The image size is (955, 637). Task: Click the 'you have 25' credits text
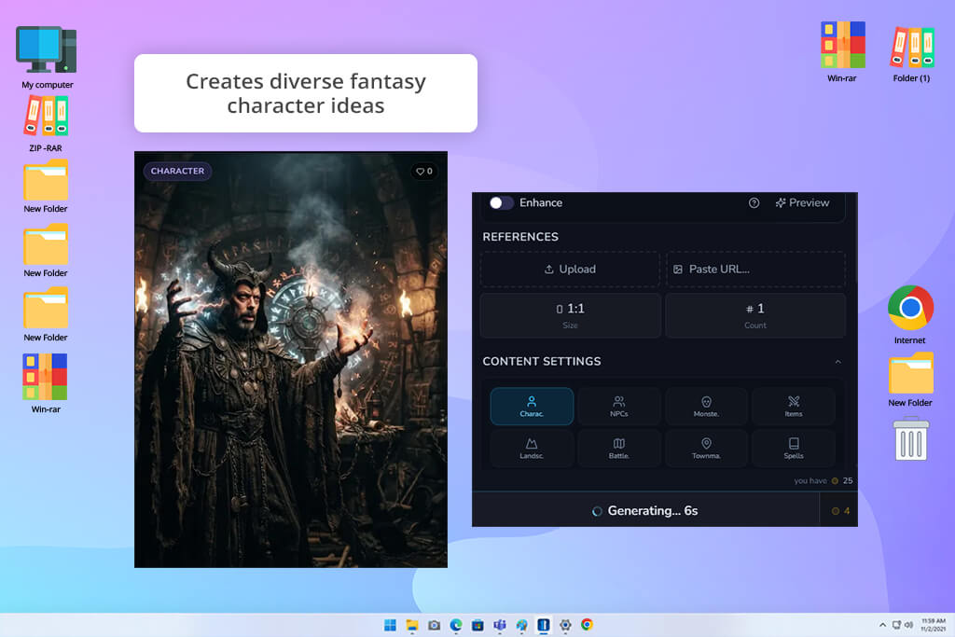tap(823, 480)
